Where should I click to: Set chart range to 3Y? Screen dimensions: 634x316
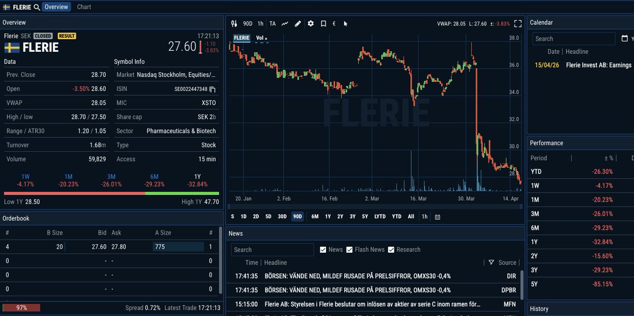(352, 216)
